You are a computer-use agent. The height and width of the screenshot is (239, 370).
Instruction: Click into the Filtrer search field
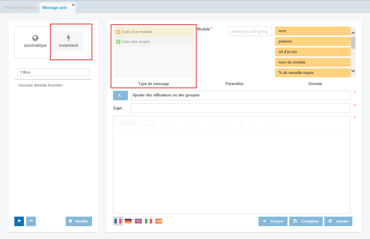point(53,72)
